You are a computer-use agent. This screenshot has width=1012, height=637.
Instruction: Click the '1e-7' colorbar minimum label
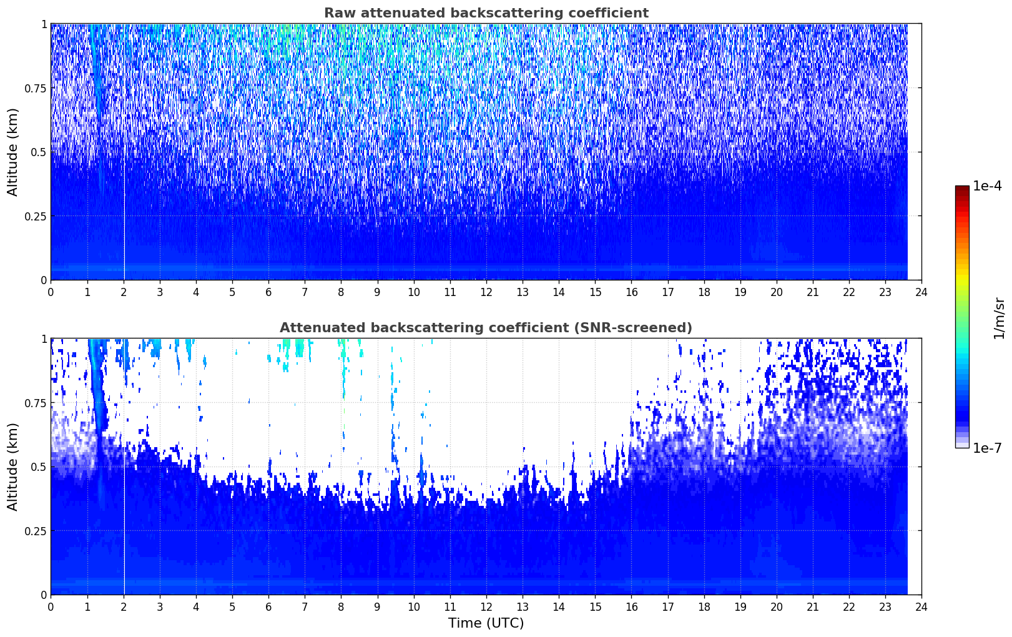(x=987, y=448)
